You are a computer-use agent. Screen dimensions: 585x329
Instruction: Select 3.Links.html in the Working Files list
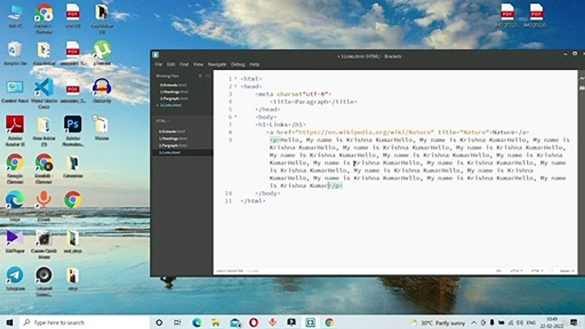click(171, 105)
